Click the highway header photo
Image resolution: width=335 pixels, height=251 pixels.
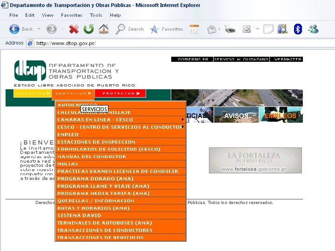(237, 98)
